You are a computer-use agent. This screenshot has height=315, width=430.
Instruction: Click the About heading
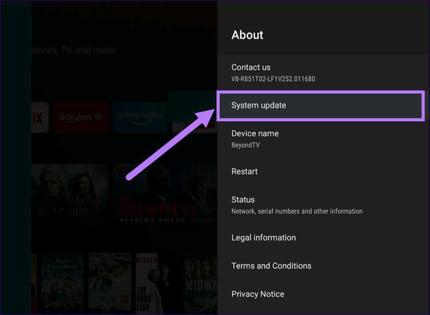pos(247,35)
